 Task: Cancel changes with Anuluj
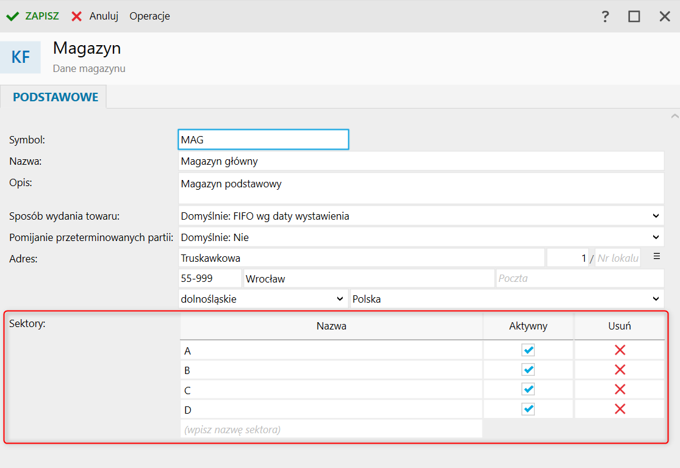click(x=95, y=16)
